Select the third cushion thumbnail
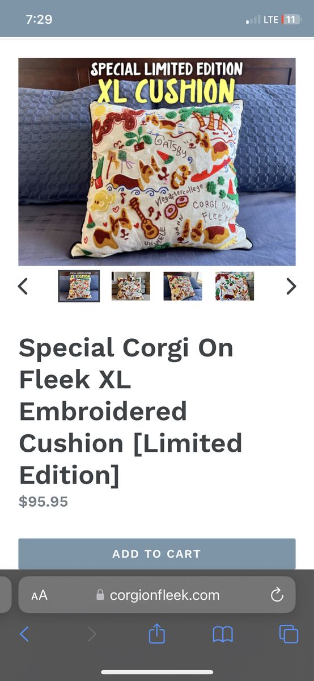314x681 pixels. click(183, 286)
